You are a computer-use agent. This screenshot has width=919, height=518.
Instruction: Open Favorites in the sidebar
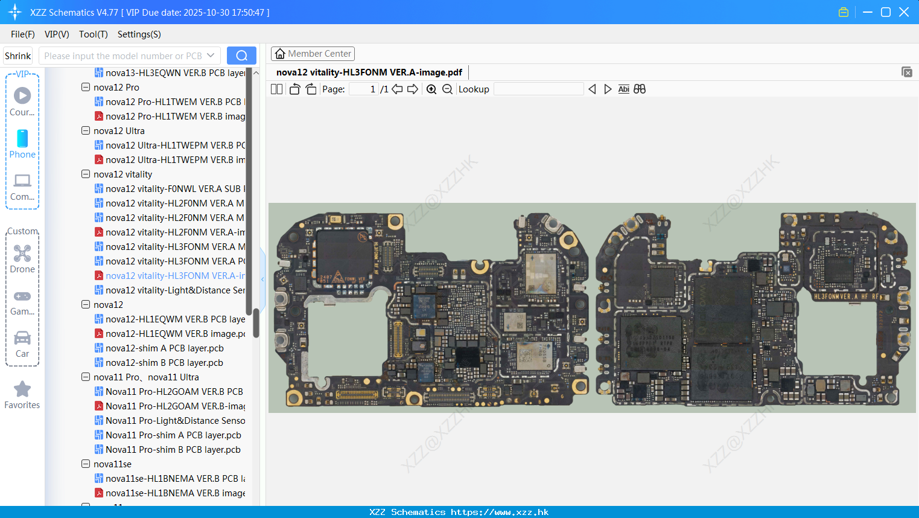(x=22, y=395)
